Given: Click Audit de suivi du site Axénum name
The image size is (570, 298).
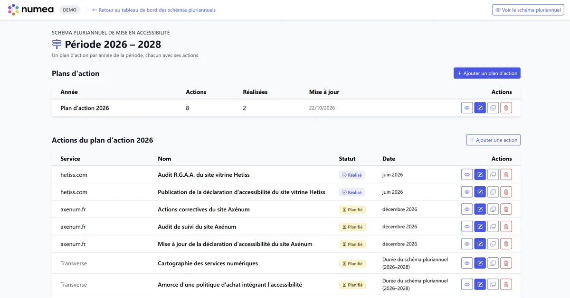Looking at the screenshot, I should click(197, 226).
